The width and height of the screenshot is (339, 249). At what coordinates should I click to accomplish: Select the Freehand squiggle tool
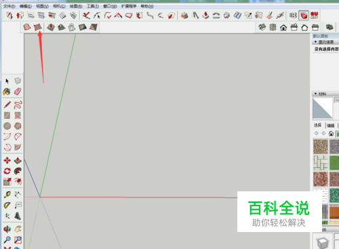[18, 104]
